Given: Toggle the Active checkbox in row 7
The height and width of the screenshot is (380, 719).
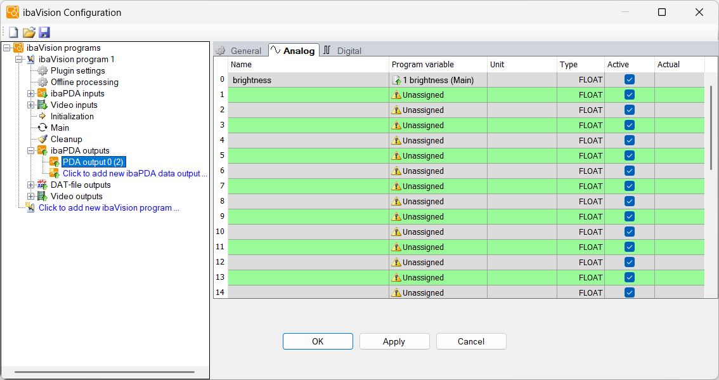Looking at the screenshot, I should (x=630, y=186).
